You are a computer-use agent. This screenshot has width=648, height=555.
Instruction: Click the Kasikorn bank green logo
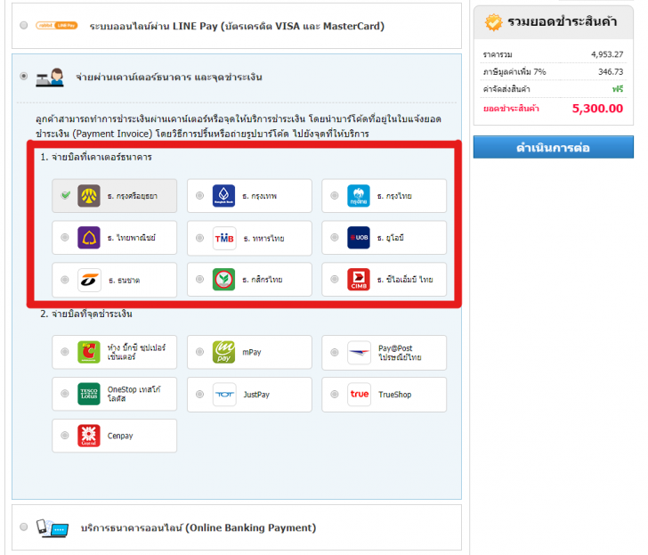(x=223, y=280)
